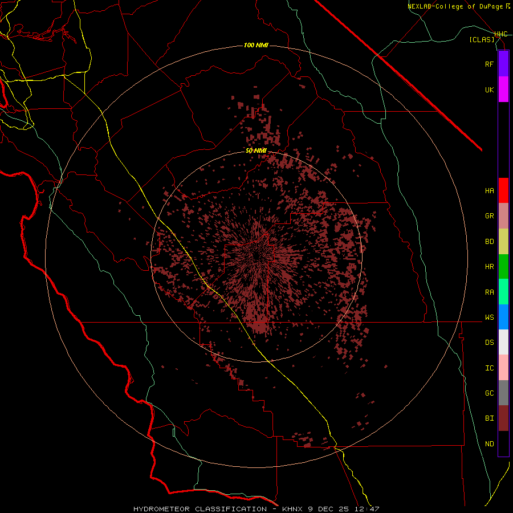Click the blue WS legend swatch
This screenshot has width=513, height=513.
tap(503, 317)
